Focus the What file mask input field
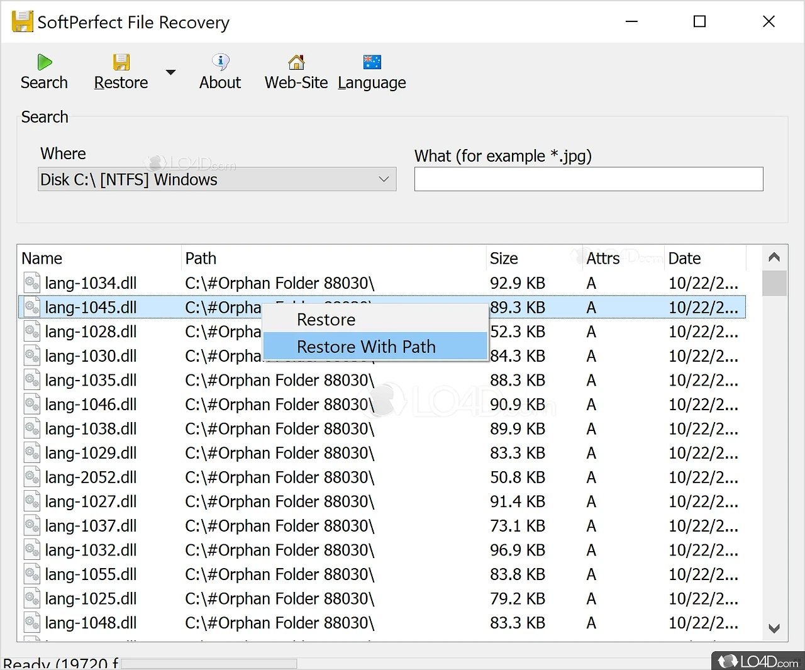This screenshot has width=805, height=670. (x=589, y=179)
